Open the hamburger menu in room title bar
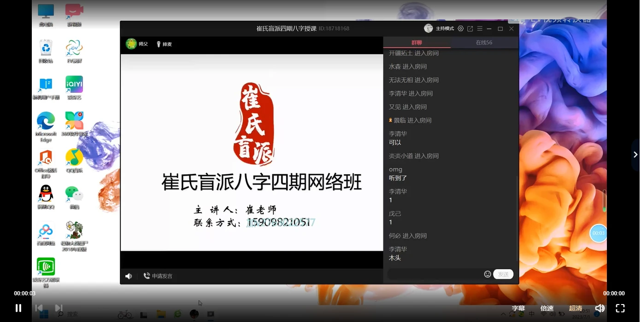 click(480, 29)
